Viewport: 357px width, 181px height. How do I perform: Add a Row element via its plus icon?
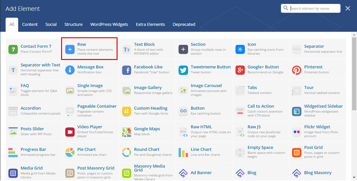[70, 49]
